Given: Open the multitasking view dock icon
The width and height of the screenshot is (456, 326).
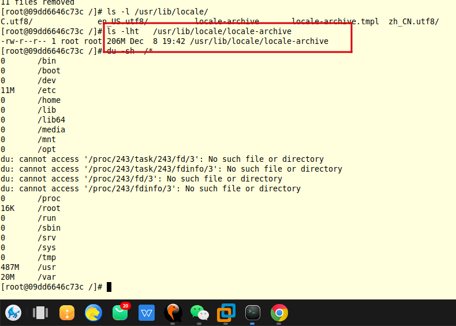Looking at the screenshot, I should click(40, 313).
